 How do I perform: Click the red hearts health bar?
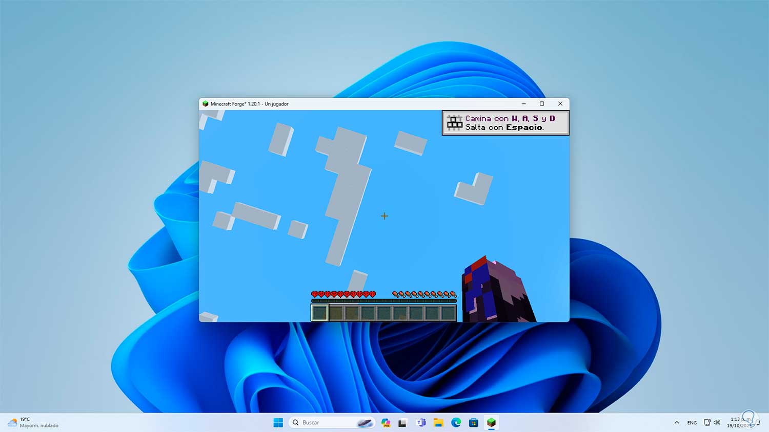pyautogui.click(x=343, y=294)
